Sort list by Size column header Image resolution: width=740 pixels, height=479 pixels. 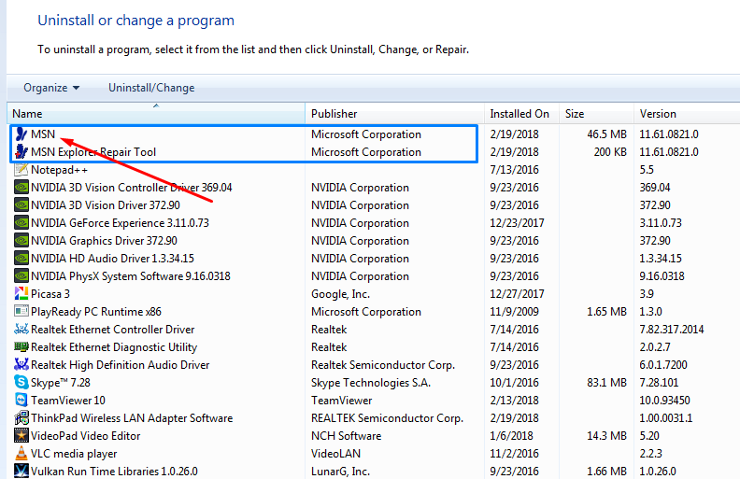(596, 114)
